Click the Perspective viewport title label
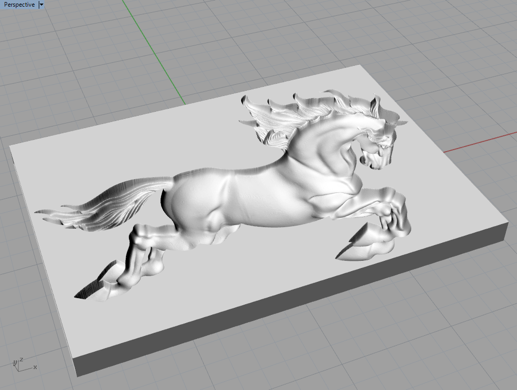 (x=19, y=5)
